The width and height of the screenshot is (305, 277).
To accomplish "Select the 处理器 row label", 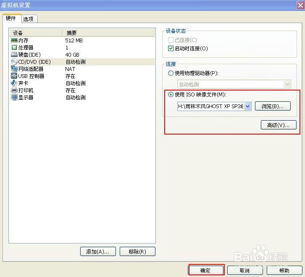I will click(x=26, y=47).
